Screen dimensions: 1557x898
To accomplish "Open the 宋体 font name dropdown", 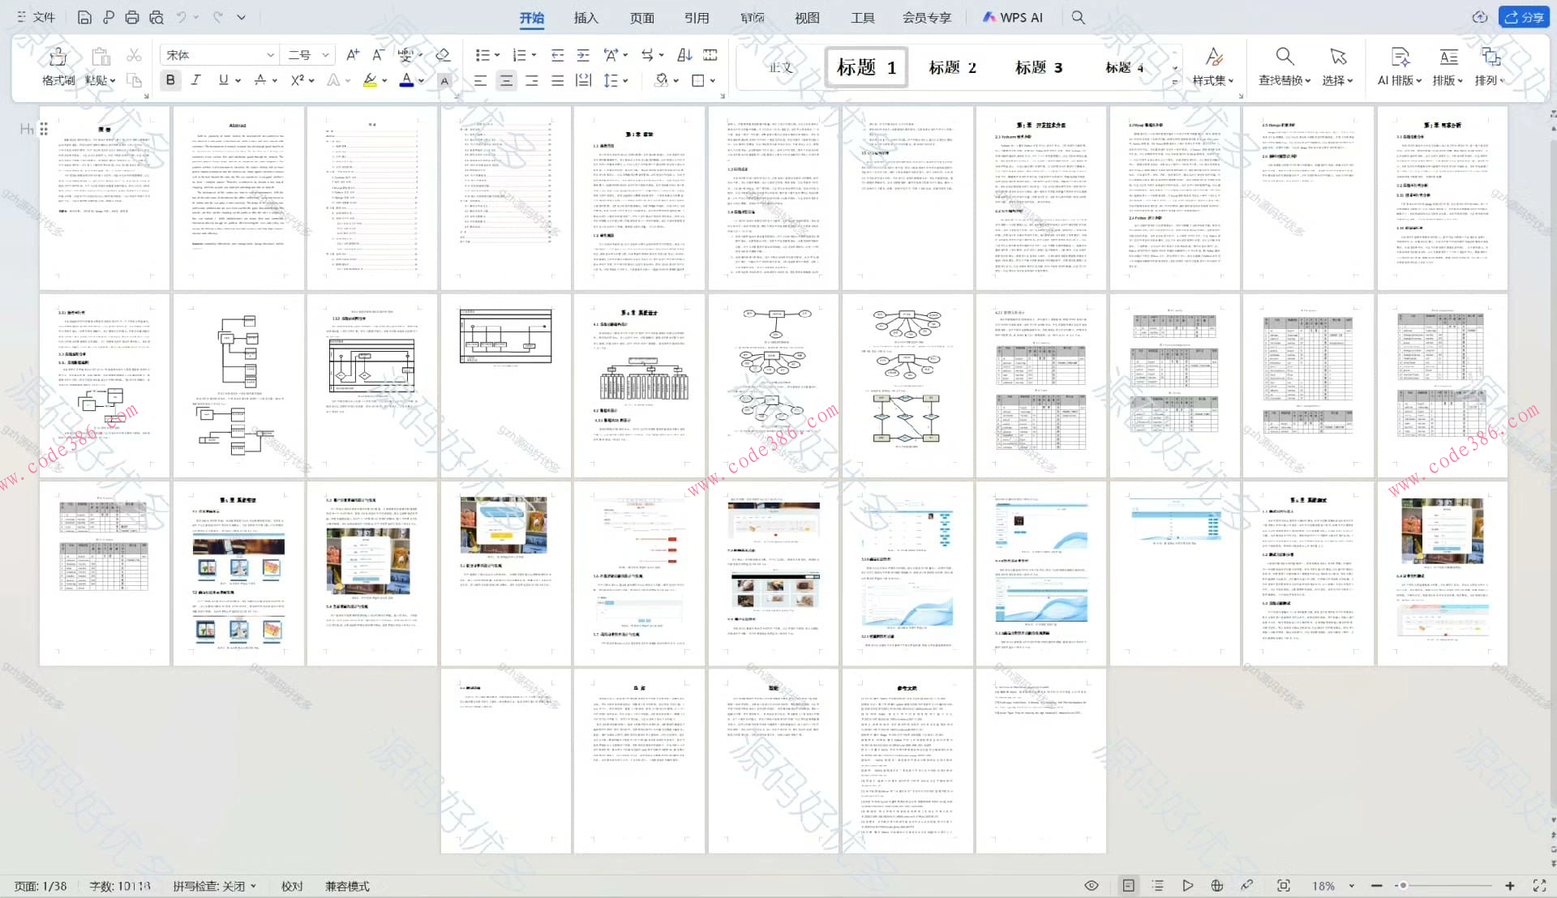I will (x=270, y=55).
